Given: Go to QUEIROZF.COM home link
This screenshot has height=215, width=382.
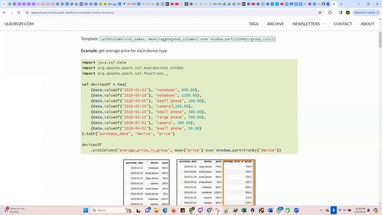Looking at the screenshot, I should click(19, 24).
